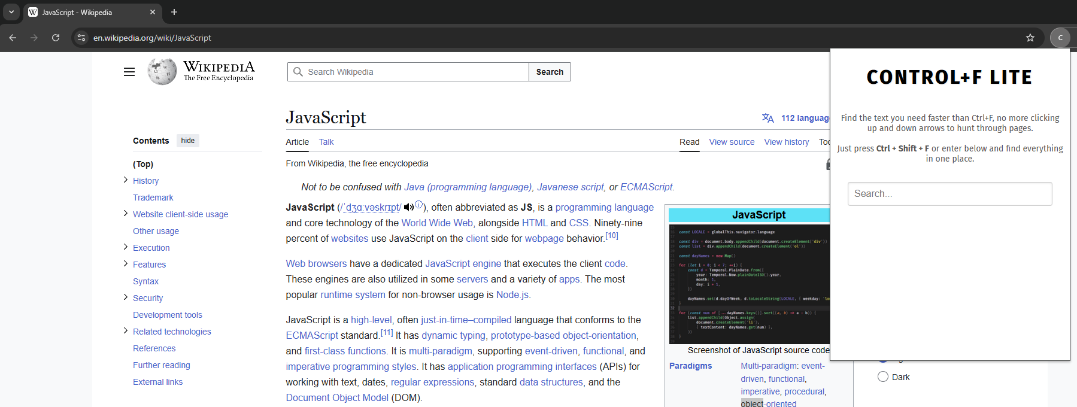Jump to External links in contents
1077x407 pixels.
(x=158, y=382)
